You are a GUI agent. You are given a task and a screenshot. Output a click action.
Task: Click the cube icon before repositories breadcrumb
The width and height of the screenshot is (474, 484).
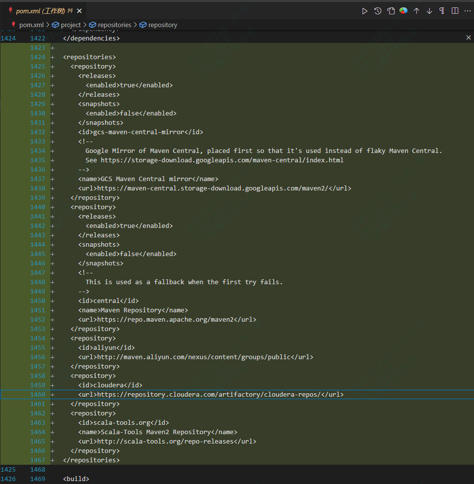[x=93, y=25]
